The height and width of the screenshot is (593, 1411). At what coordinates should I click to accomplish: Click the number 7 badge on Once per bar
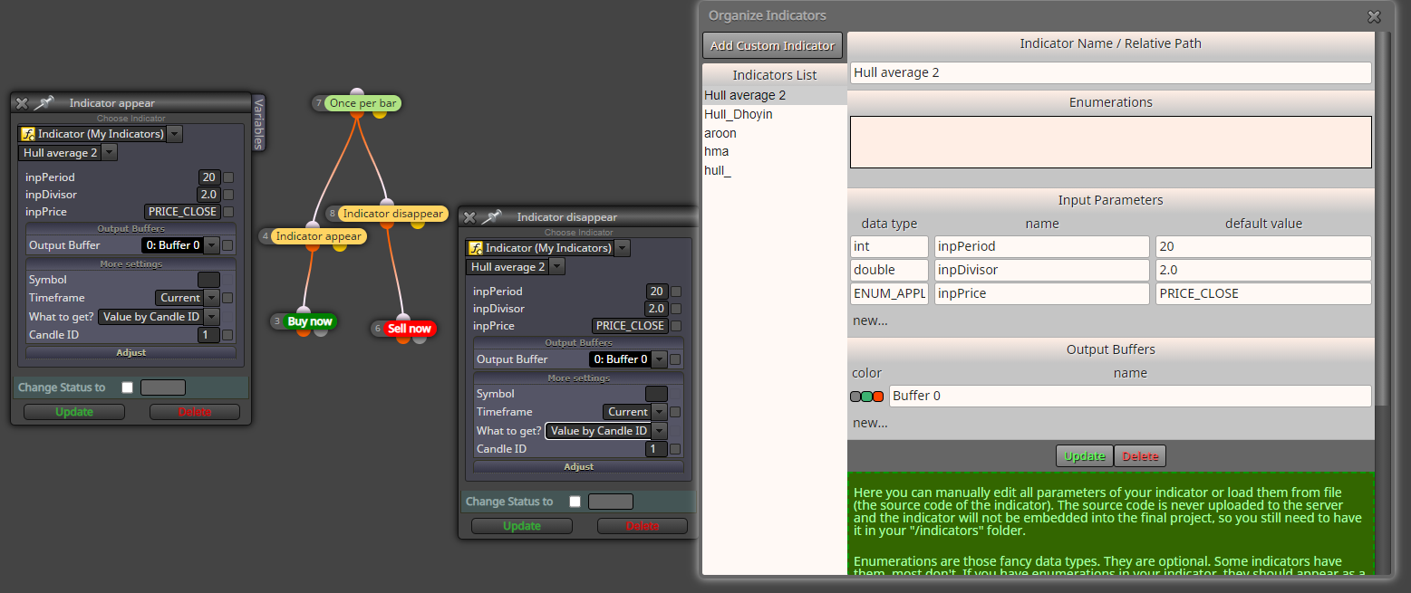point(318,103)
